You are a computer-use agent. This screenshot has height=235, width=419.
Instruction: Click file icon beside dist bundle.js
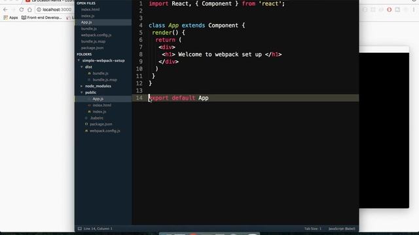(x=89, y=73)
